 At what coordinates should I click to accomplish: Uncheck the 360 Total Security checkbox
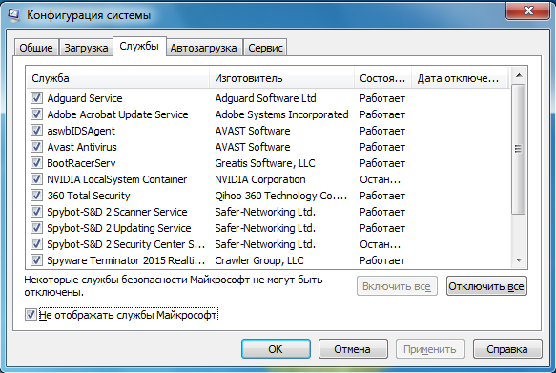[x=36, y=196]
